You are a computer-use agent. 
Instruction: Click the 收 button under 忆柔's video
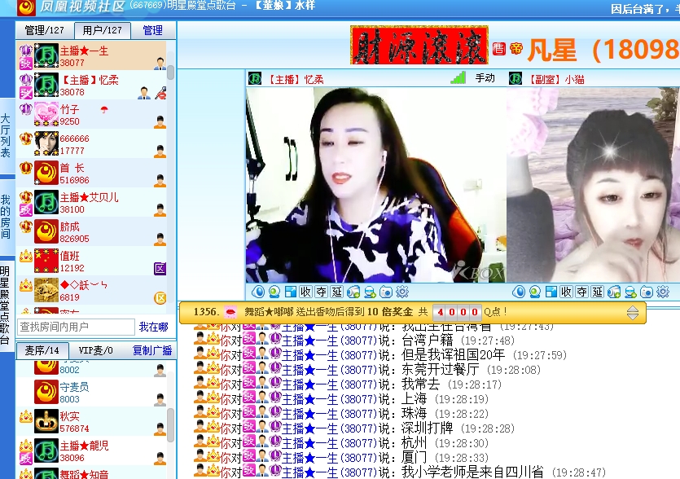(305, 292)
